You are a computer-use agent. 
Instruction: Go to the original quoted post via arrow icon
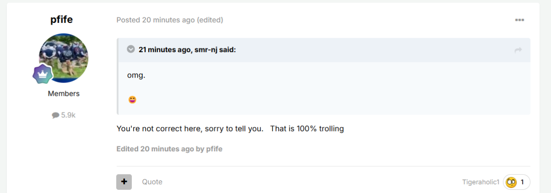point(518,50)
